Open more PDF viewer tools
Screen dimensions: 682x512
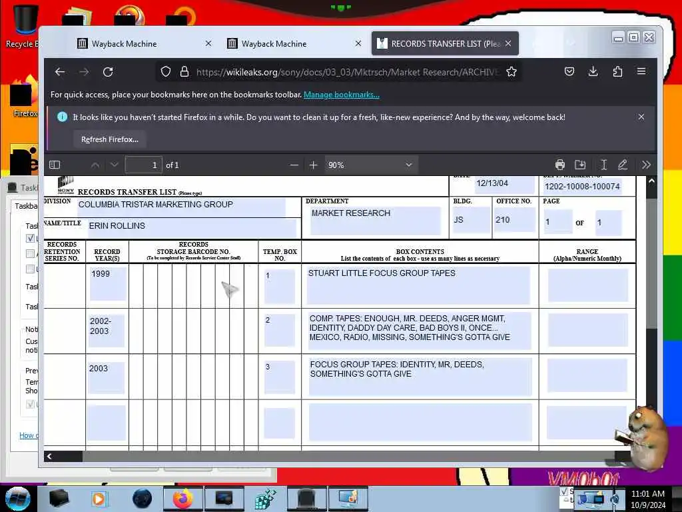point(646,165)
